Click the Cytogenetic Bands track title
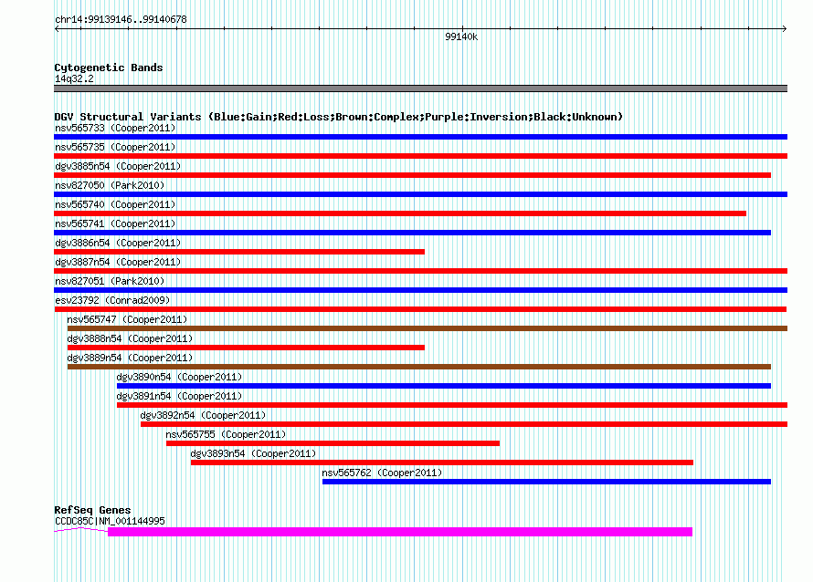 tap(109, 68)
